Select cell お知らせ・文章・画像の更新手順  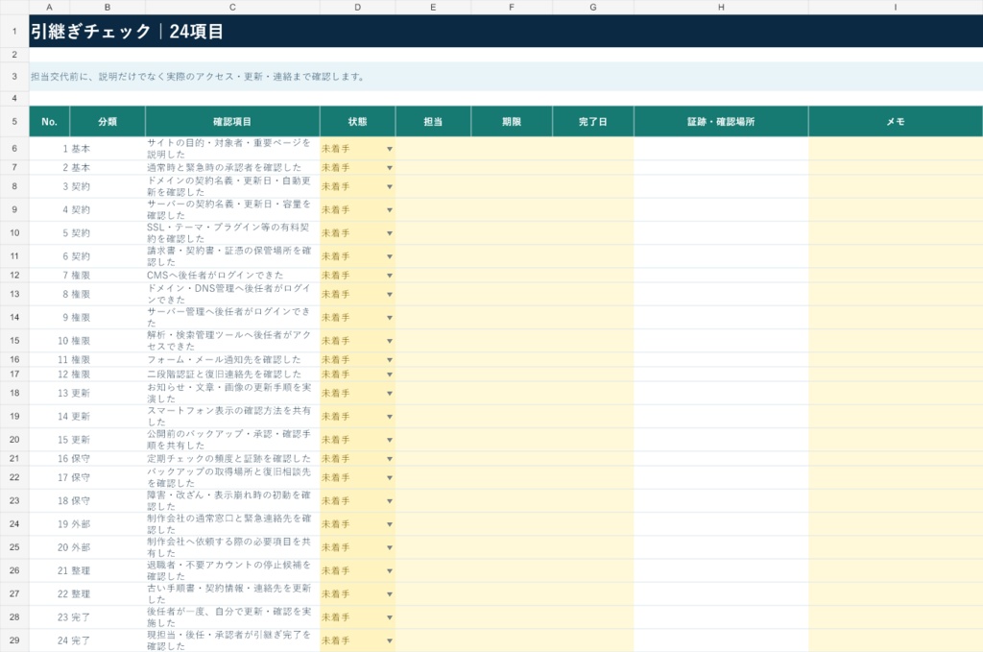(232, 393)
